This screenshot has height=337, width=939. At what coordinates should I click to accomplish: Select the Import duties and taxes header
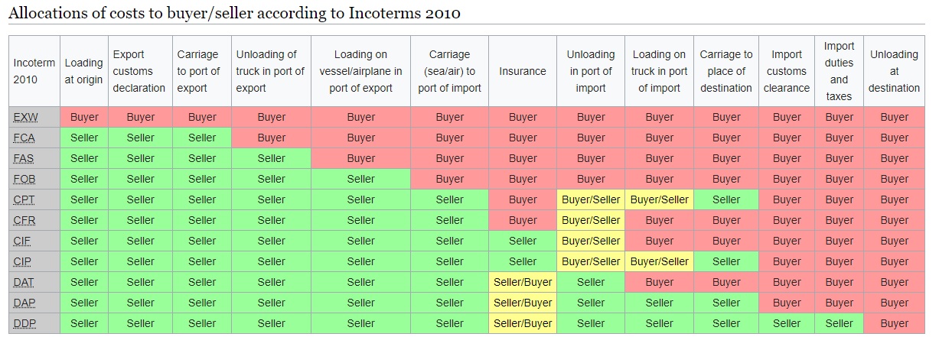839,71
